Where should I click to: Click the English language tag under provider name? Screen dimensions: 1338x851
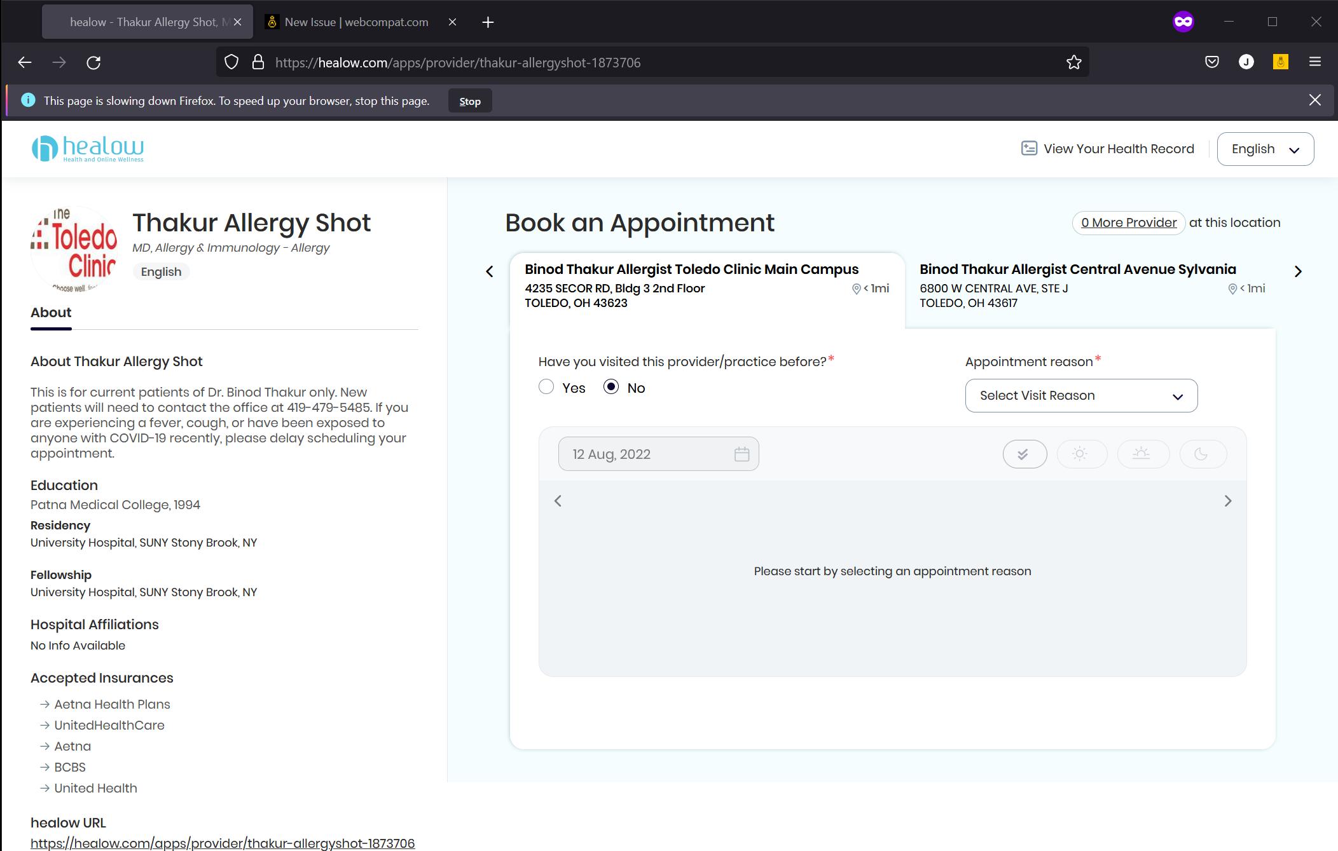click(x=161, y=272)
